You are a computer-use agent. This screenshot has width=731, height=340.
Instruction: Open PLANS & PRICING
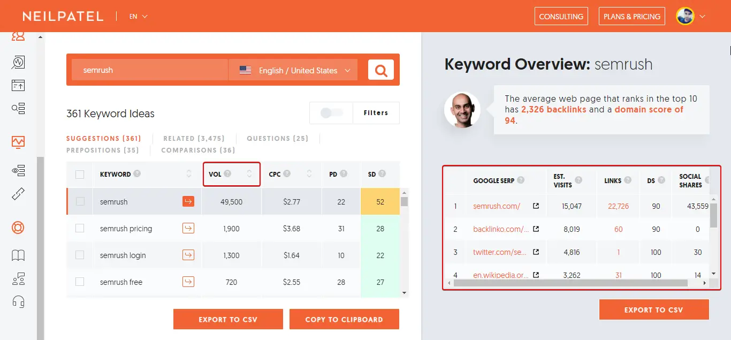pos(632,16)
